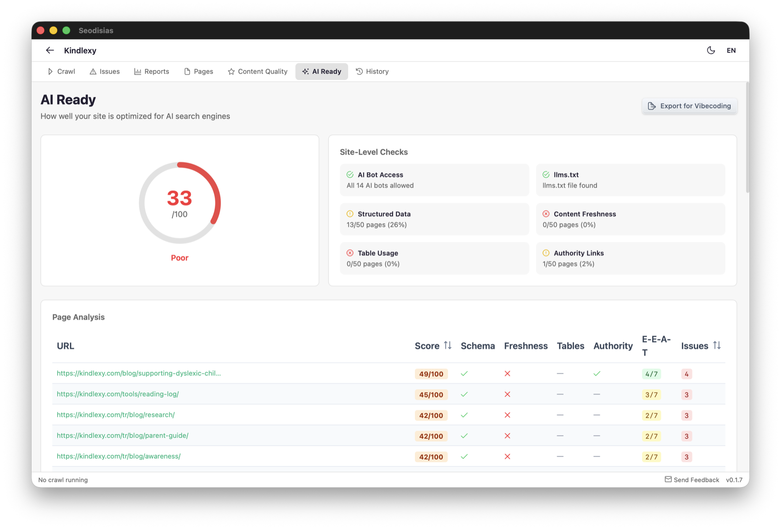Screen dimensions: 781x529
Task: Click the Content Quality star icon
Action: point(231,72)
